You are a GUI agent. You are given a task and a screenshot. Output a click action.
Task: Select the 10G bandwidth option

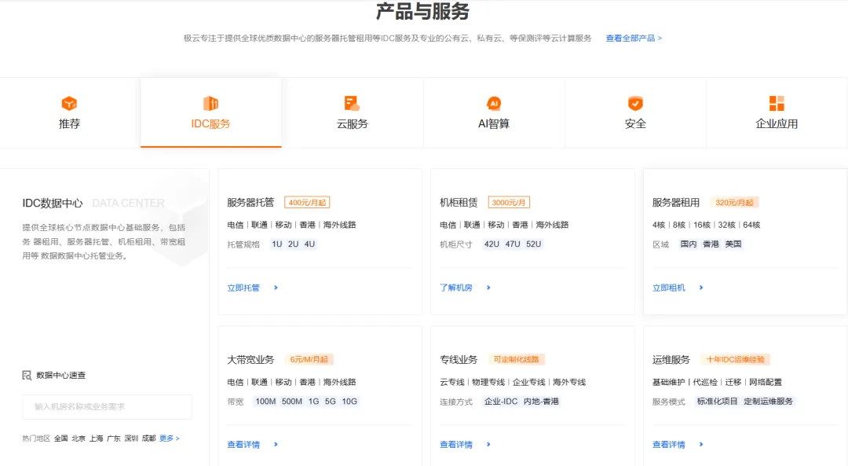coord(349,402)
